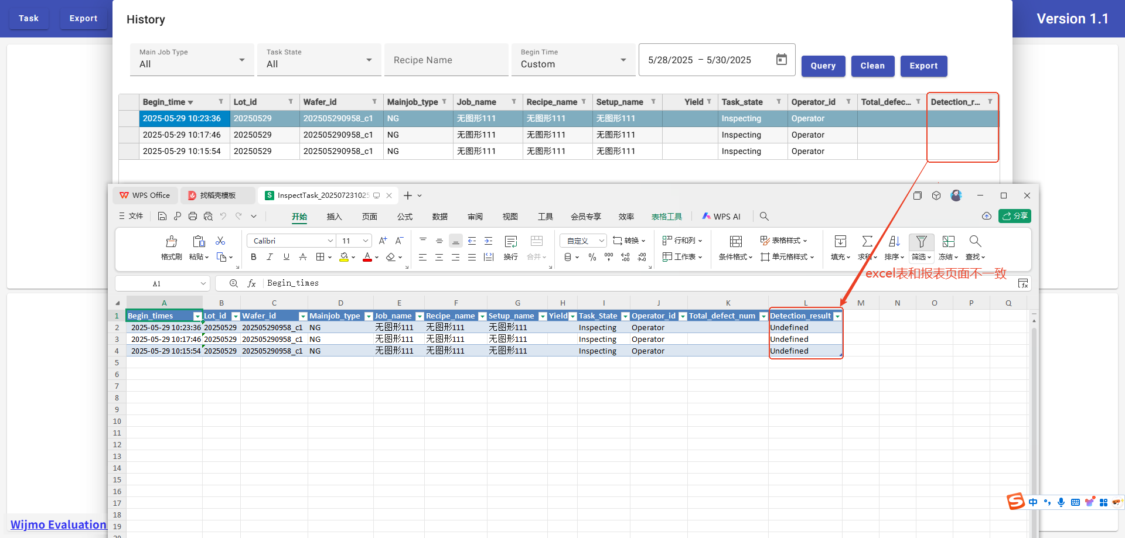This screenshot has width=1125, height=538.
Task: Toggle Italic formatting
Action: click(x=270, y=257)
